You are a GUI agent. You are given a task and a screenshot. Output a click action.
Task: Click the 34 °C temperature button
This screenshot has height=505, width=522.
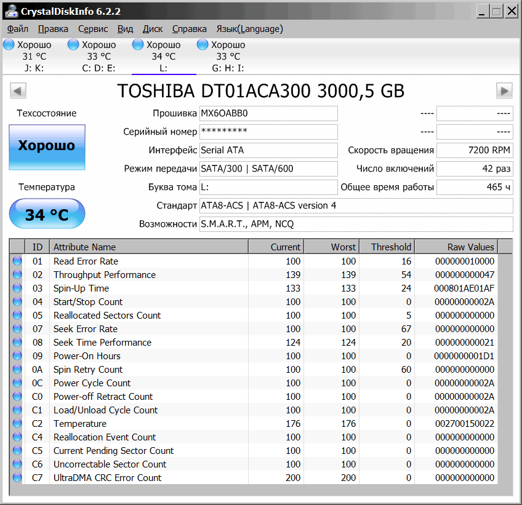[47, 215]
